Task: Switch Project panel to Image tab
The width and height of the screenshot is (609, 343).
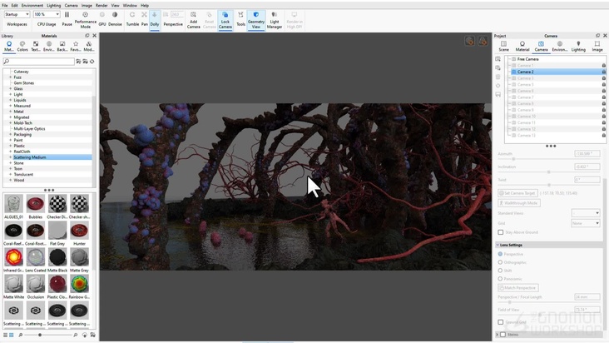Action: click(x=597, y=47)
